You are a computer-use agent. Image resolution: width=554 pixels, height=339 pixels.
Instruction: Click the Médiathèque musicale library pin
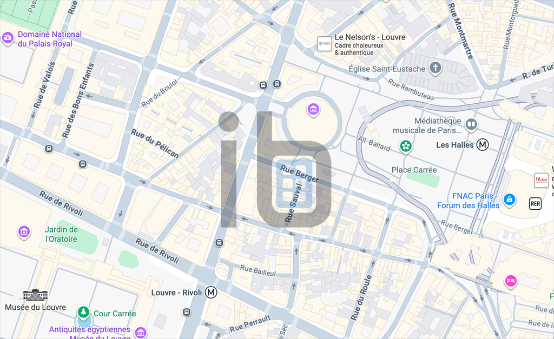click(471, 125)
